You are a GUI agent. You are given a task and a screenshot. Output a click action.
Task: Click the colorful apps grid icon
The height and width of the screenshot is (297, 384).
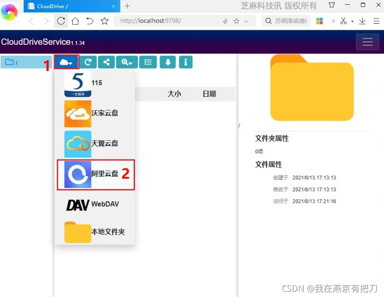319,21
